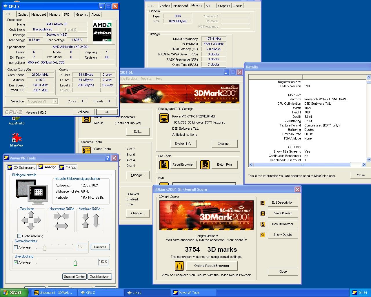Open Graphics tab in the rear CPU-Z window

pyautogui.click(x=224, y=6)
